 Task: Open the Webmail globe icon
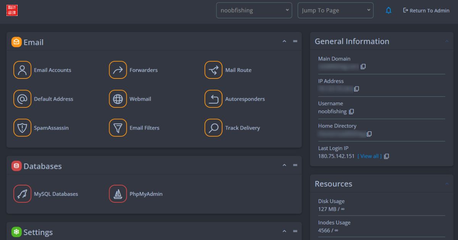click(x=118, y=99)
